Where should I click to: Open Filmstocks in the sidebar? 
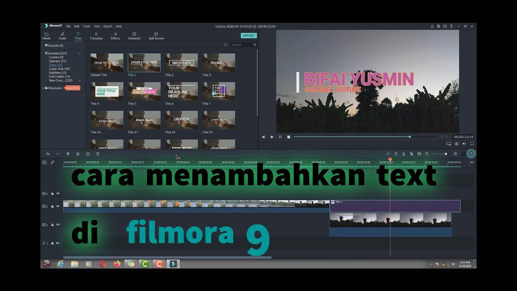[55, 88]
